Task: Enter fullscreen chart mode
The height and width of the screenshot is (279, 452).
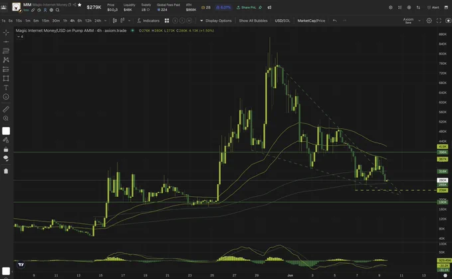Action: (x=439, y=21)
